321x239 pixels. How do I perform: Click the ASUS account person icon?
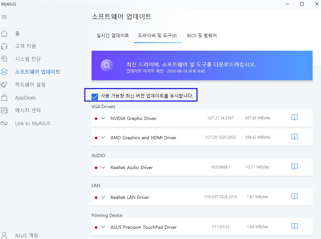pos(4,235)
